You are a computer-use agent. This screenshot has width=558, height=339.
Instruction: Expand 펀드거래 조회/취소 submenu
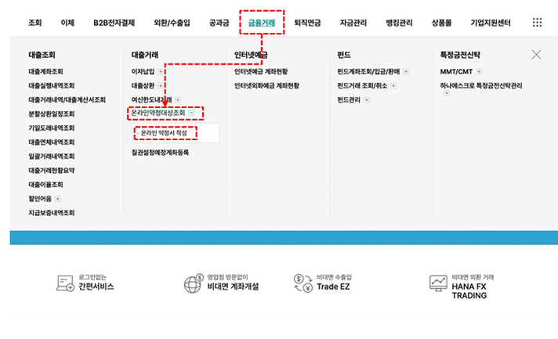[x=394, y=85]
